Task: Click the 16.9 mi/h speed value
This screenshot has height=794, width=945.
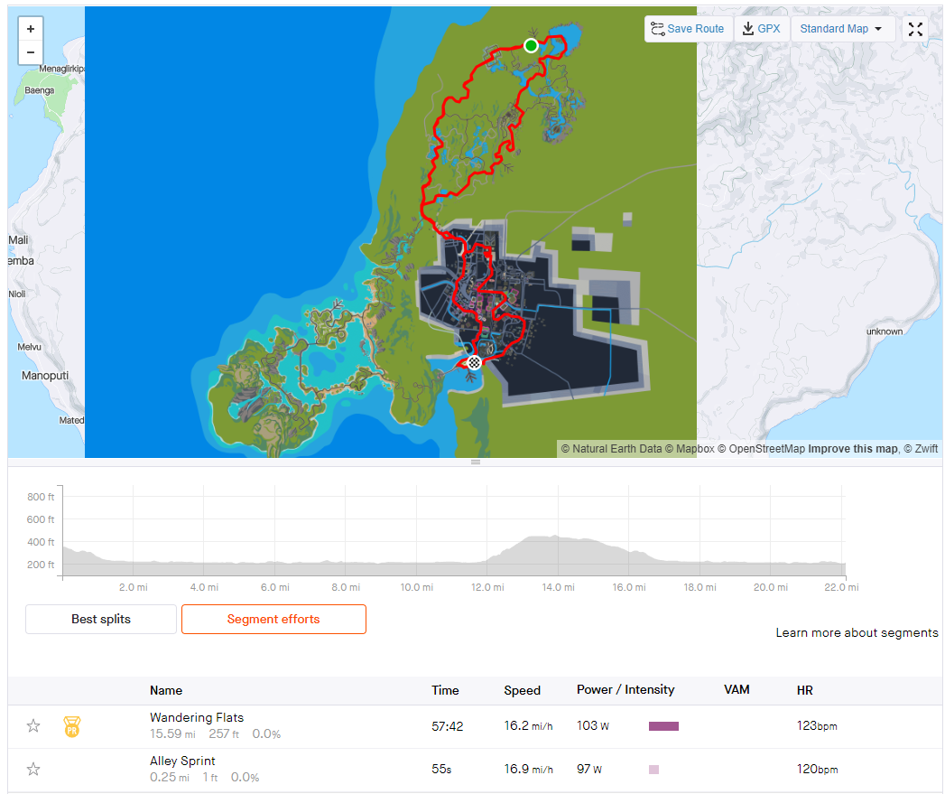Action: (529, 770)
